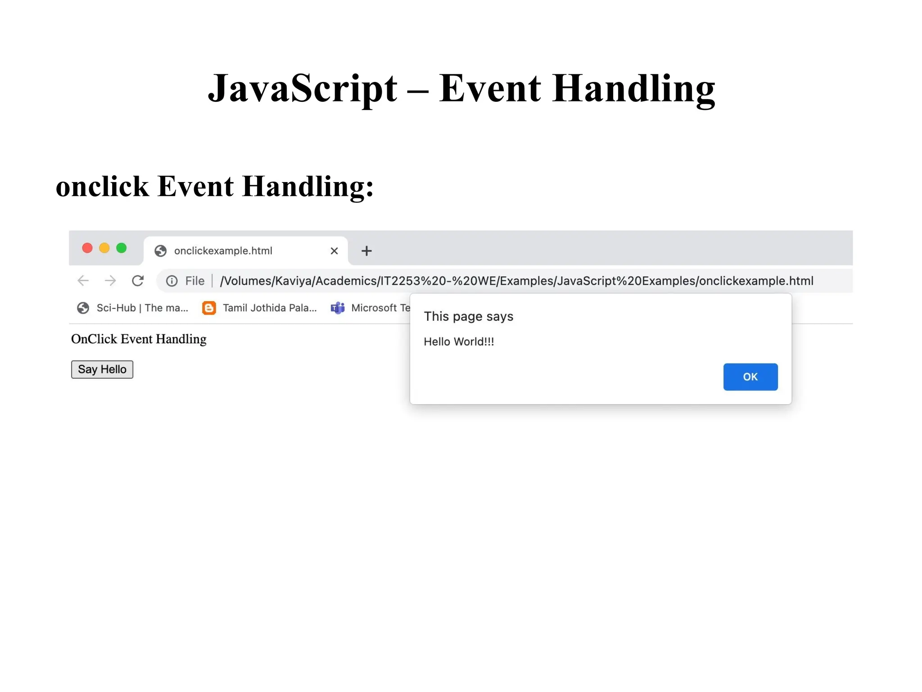Click the 'OnClick Event Handling' page text
This screenshot has height=692, width=922.
click(x=139, y=339)
